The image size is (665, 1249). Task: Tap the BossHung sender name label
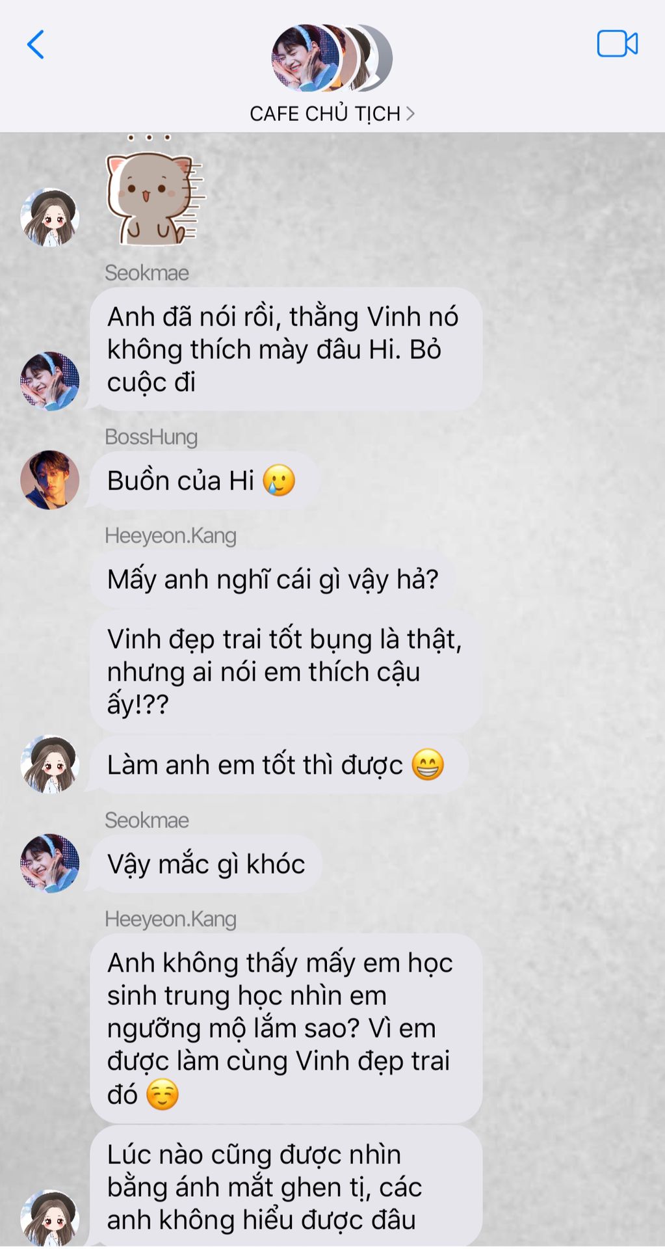(x=151, y=436)
